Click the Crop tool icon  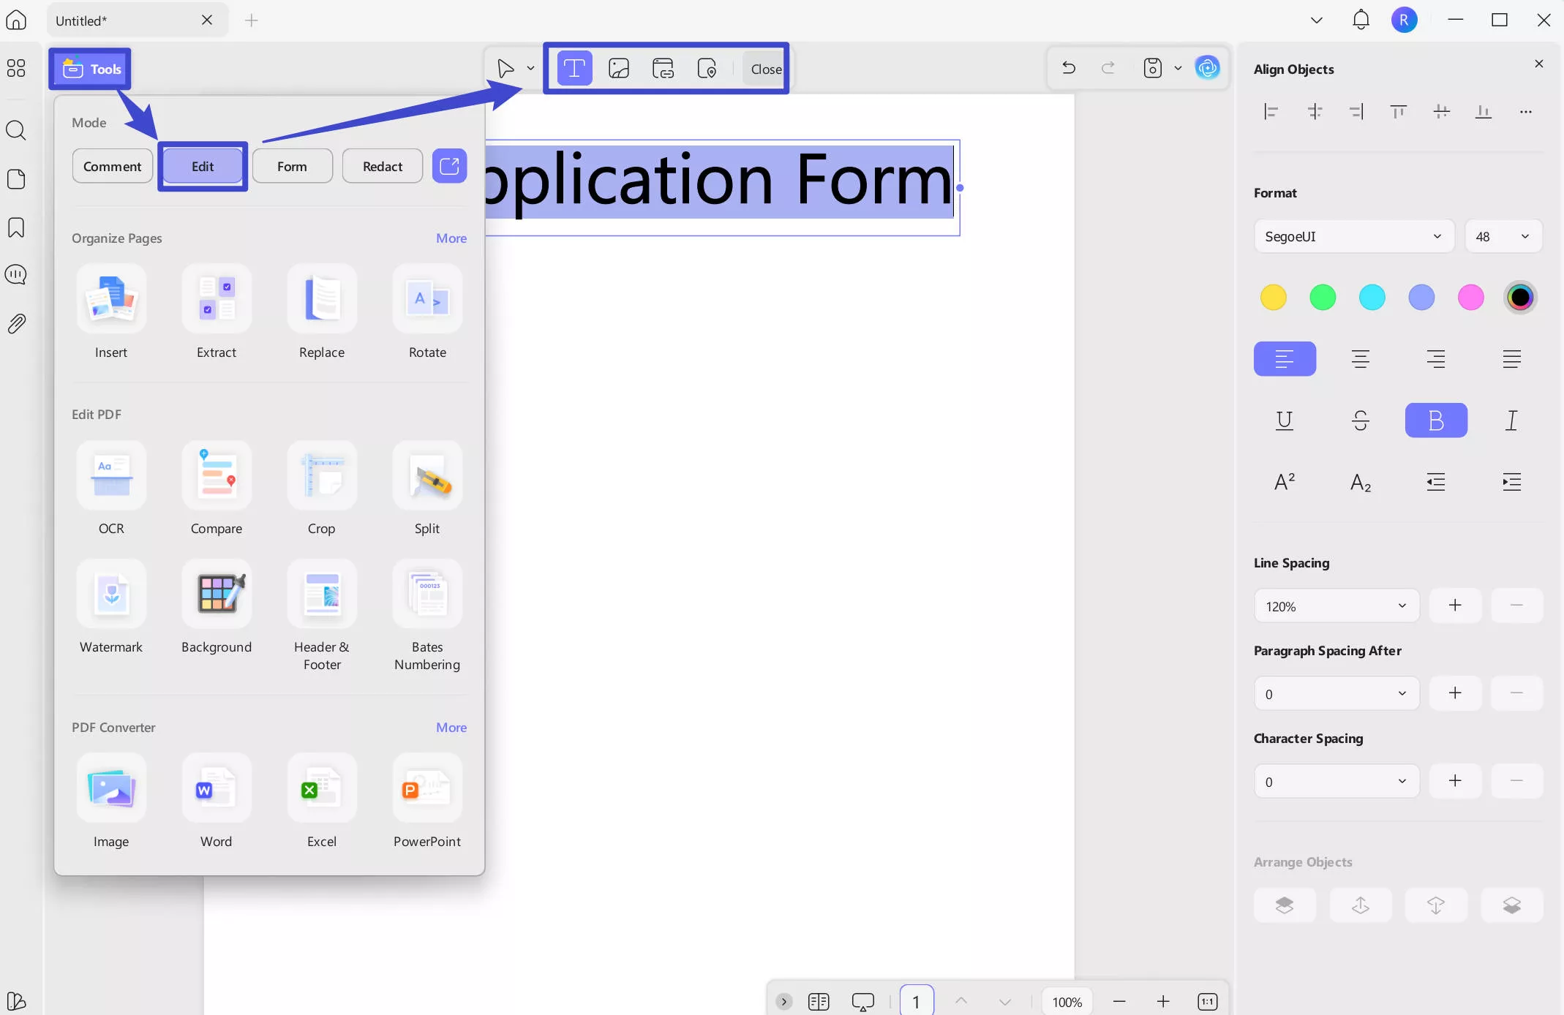pyautogui.click(x=322, y=476)
